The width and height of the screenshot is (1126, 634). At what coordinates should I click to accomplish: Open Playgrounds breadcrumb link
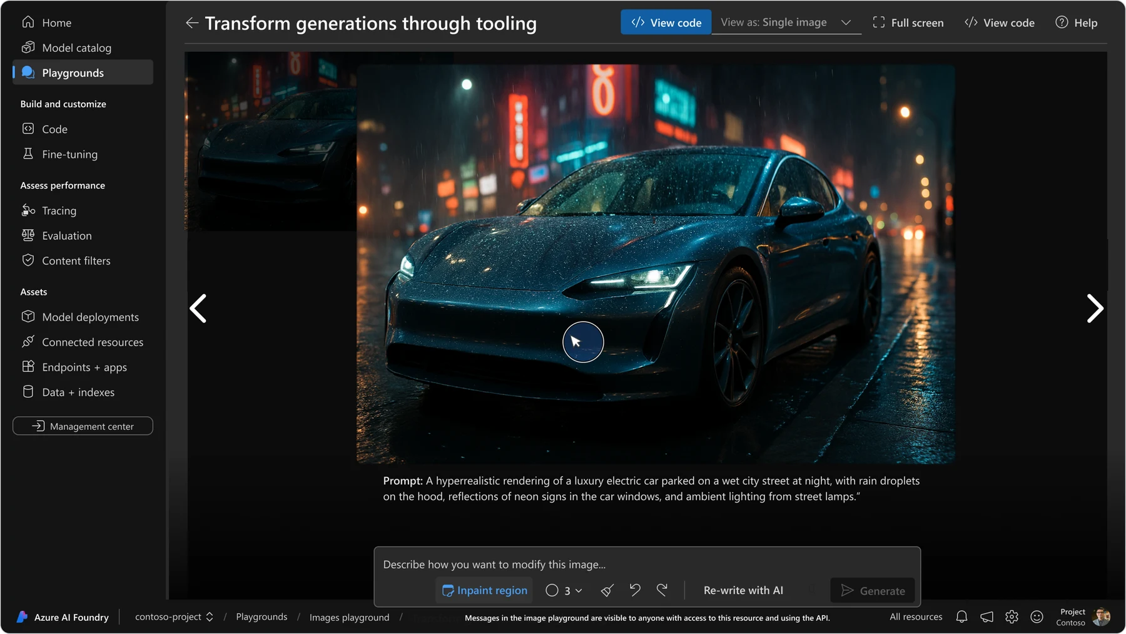pos(261,617)
